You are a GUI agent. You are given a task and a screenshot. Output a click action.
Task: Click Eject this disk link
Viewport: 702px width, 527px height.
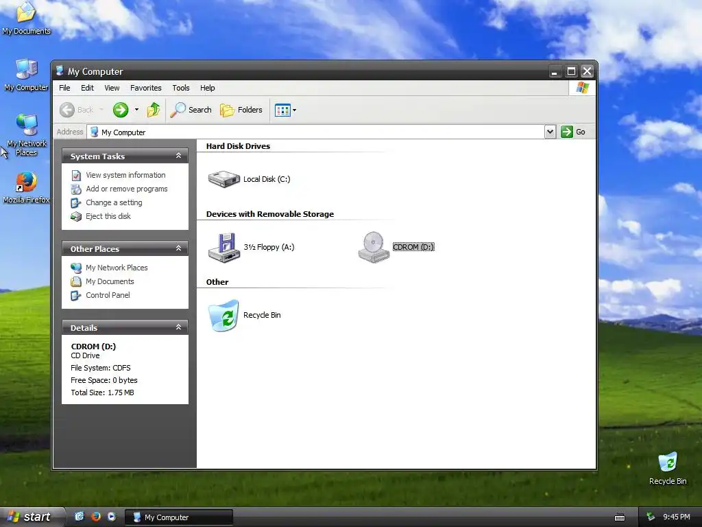pos(108,216)
